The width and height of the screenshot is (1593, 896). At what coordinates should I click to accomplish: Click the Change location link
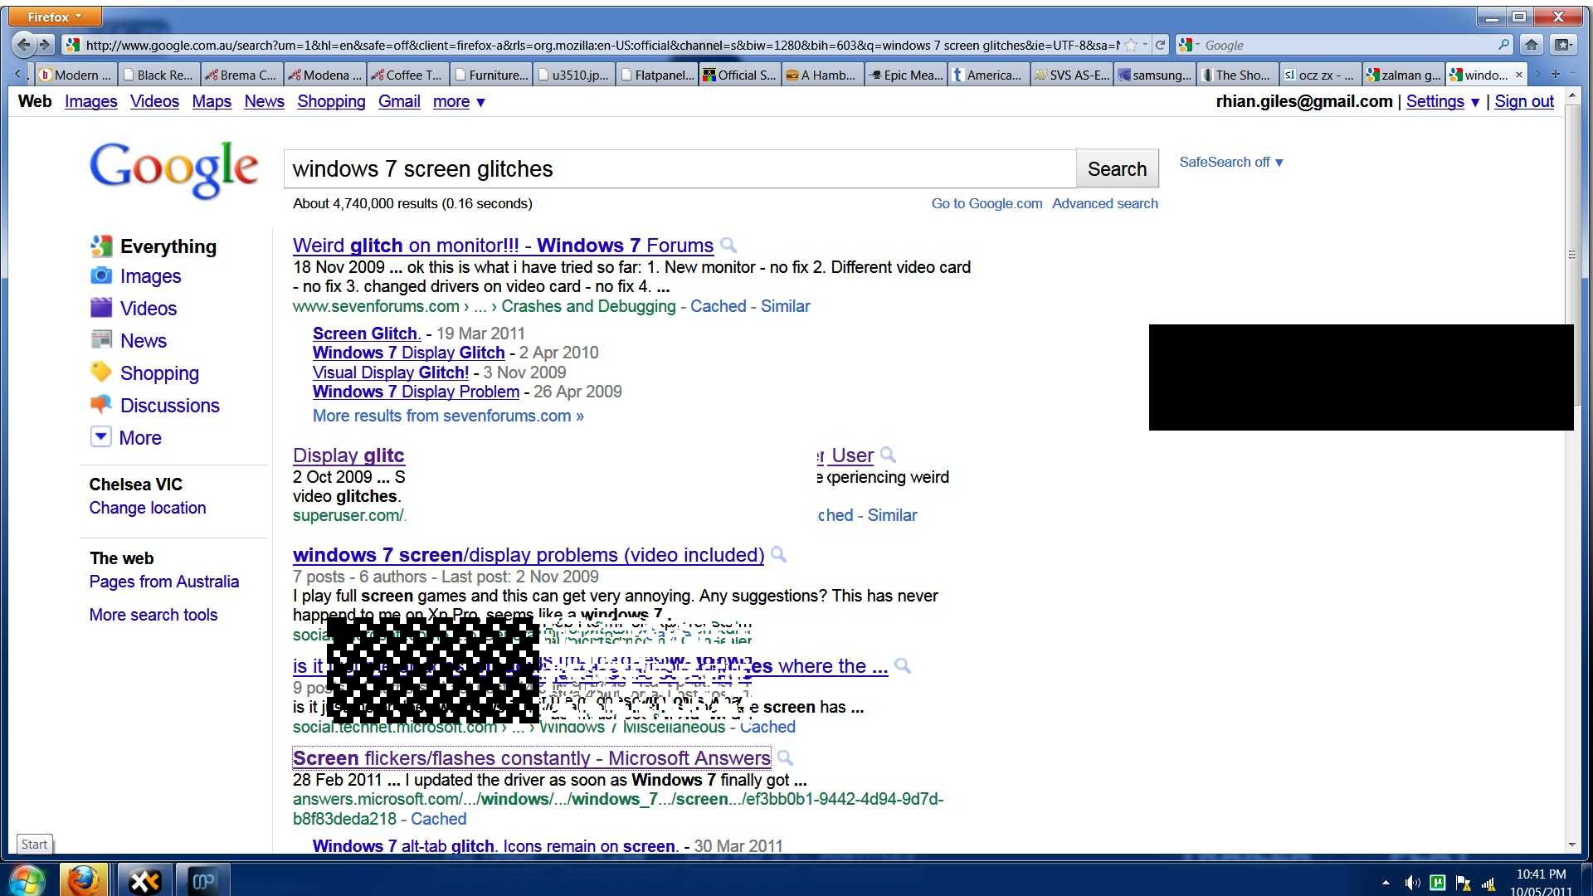tap(148, 508)
